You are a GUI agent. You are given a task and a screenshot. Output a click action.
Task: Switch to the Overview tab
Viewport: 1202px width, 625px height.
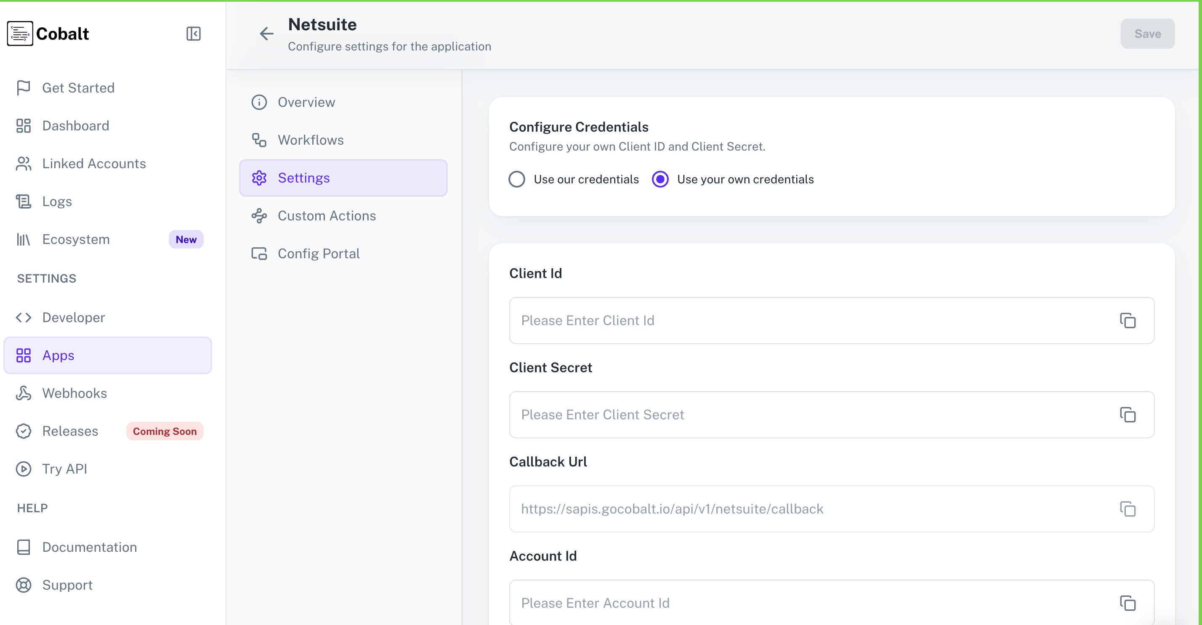pos(306,102)
